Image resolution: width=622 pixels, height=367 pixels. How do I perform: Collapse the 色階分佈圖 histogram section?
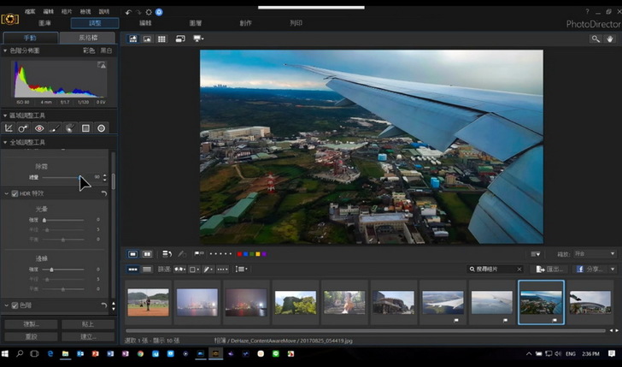tap(4, 50)
